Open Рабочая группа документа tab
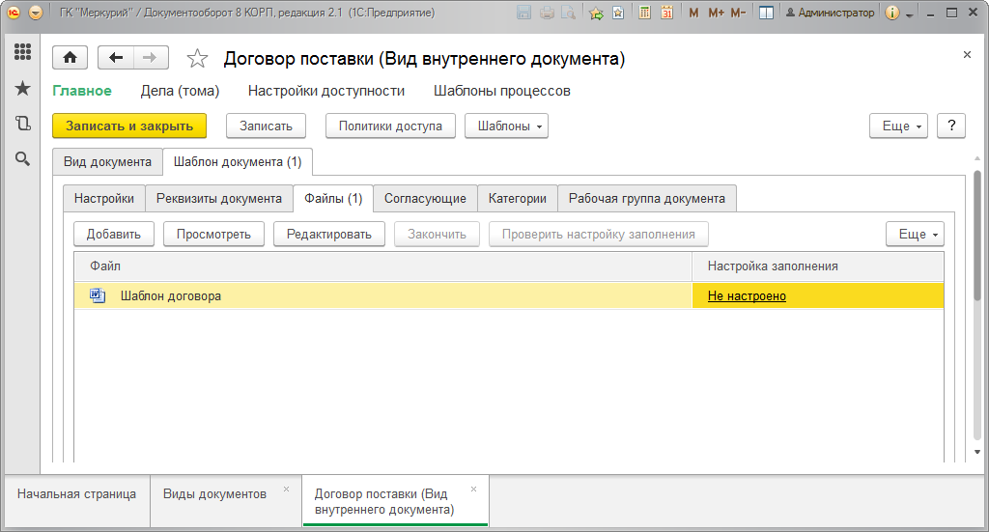Screen dimensions: 989x532 click(647, 199)
